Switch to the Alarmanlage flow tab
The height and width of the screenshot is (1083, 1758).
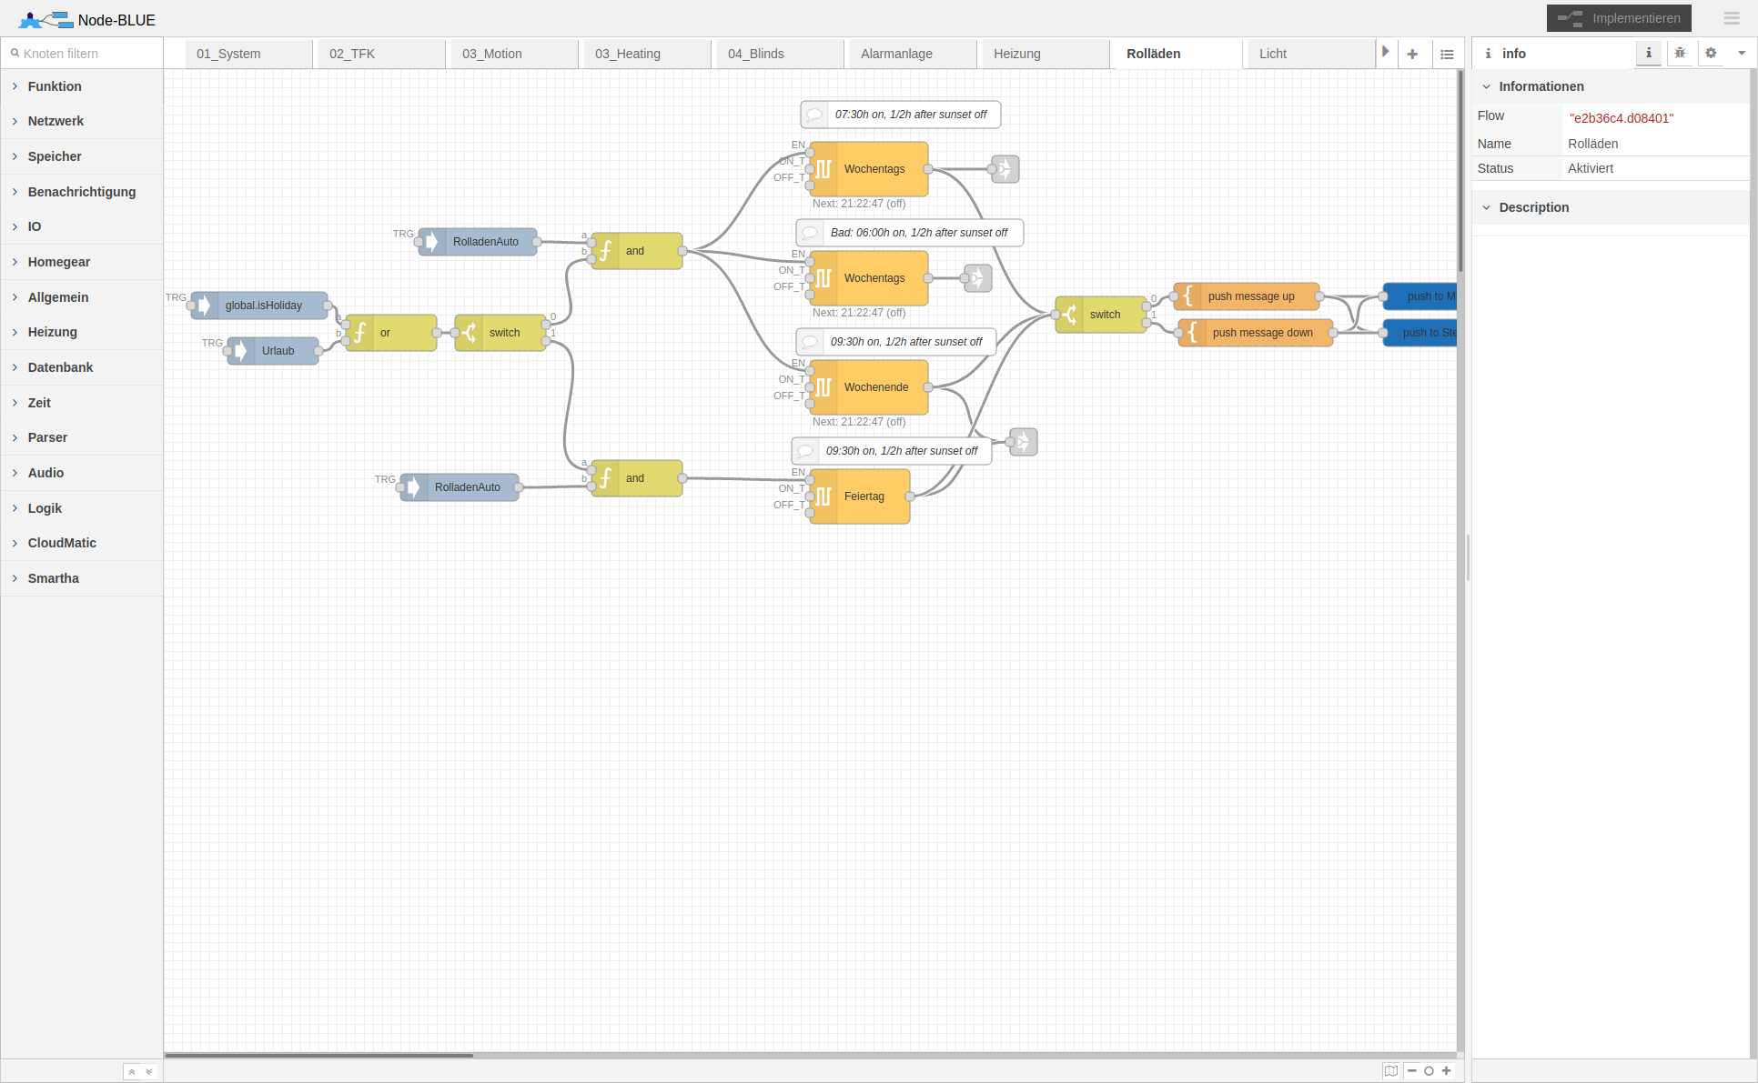point(914,54)
